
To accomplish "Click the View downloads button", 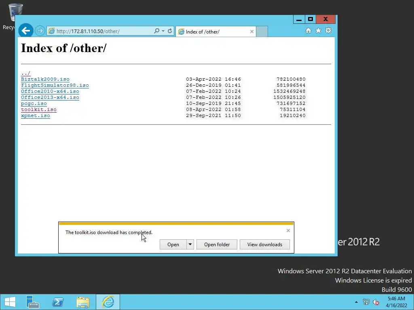I will pyautogui.click(x=264, y=244).
